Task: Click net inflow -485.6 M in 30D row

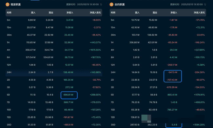Action: [x=68, y=125]
